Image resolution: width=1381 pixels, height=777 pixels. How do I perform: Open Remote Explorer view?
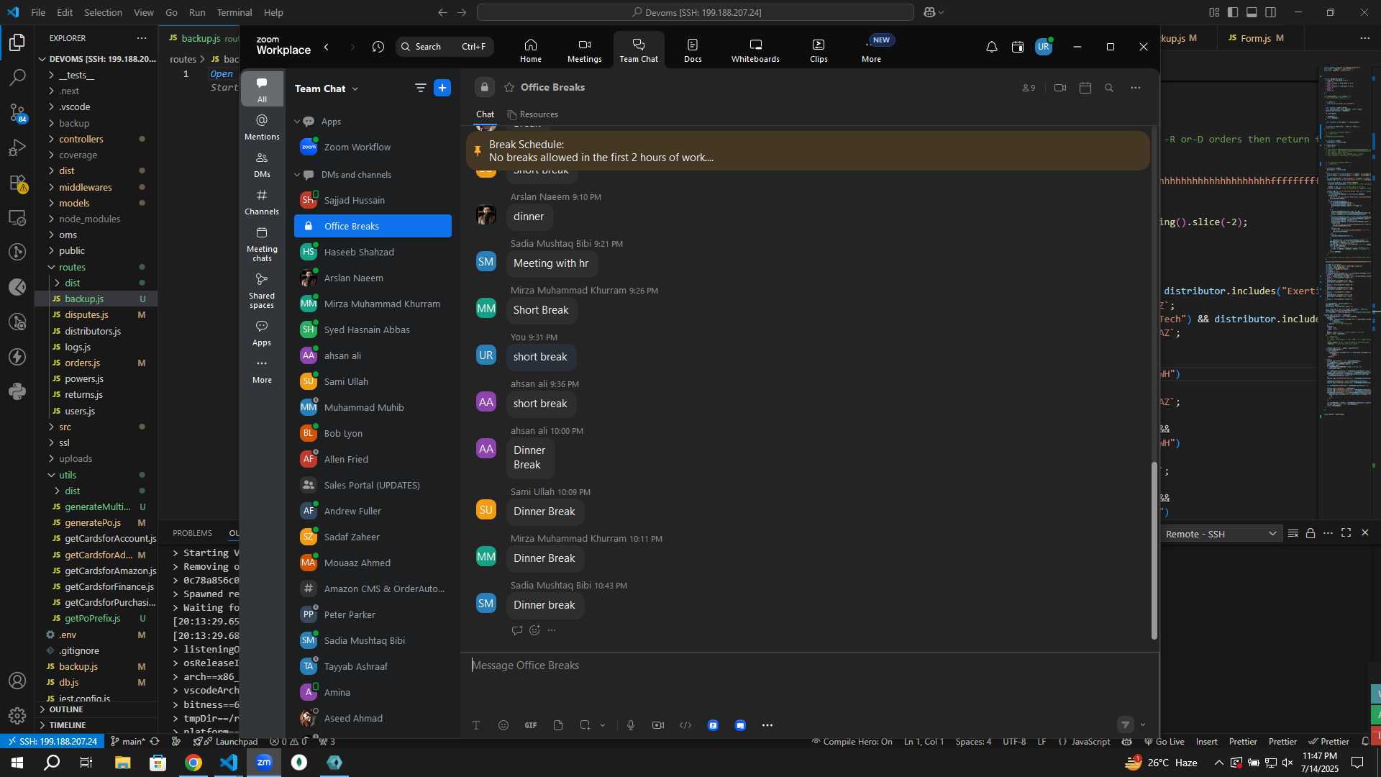(x=17, y=217)
